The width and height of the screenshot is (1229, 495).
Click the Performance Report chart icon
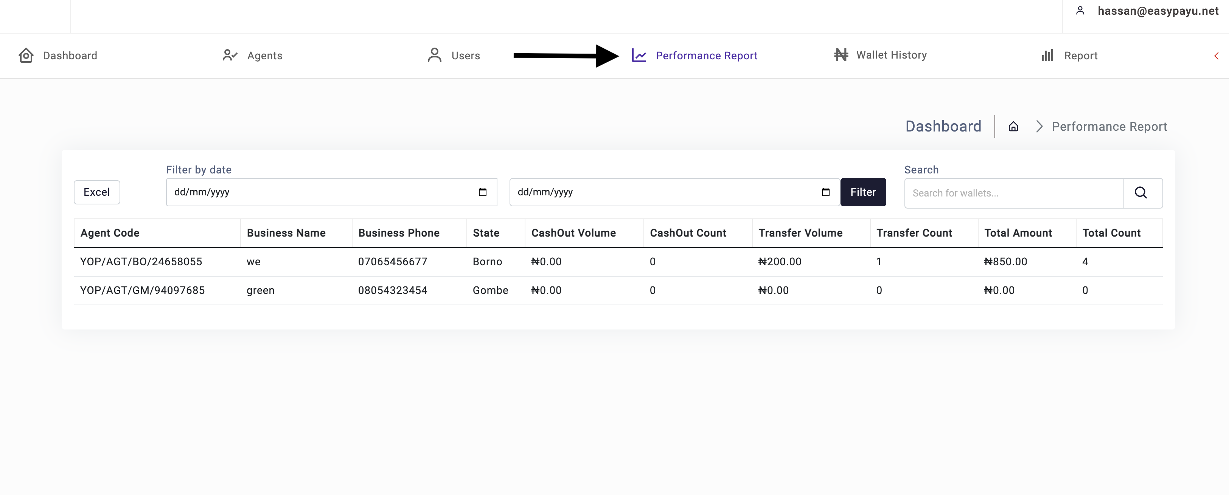(x=639, y=55)
